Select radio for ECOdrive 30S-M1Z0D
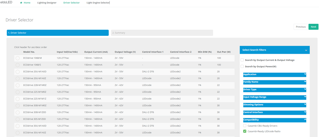The image size is (319, 137). (18, 119)
